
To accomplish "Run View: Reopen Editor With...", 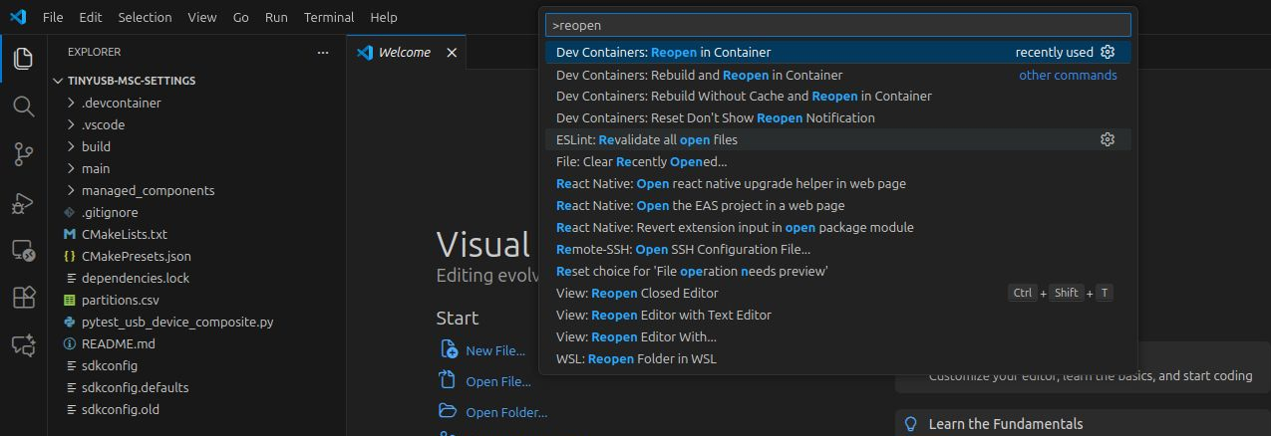I will (838, 336).
